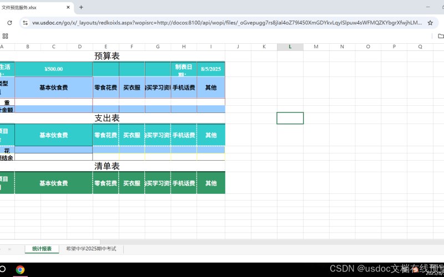Select 手机话费 cell in the green list table

click(x=184, y=183)
